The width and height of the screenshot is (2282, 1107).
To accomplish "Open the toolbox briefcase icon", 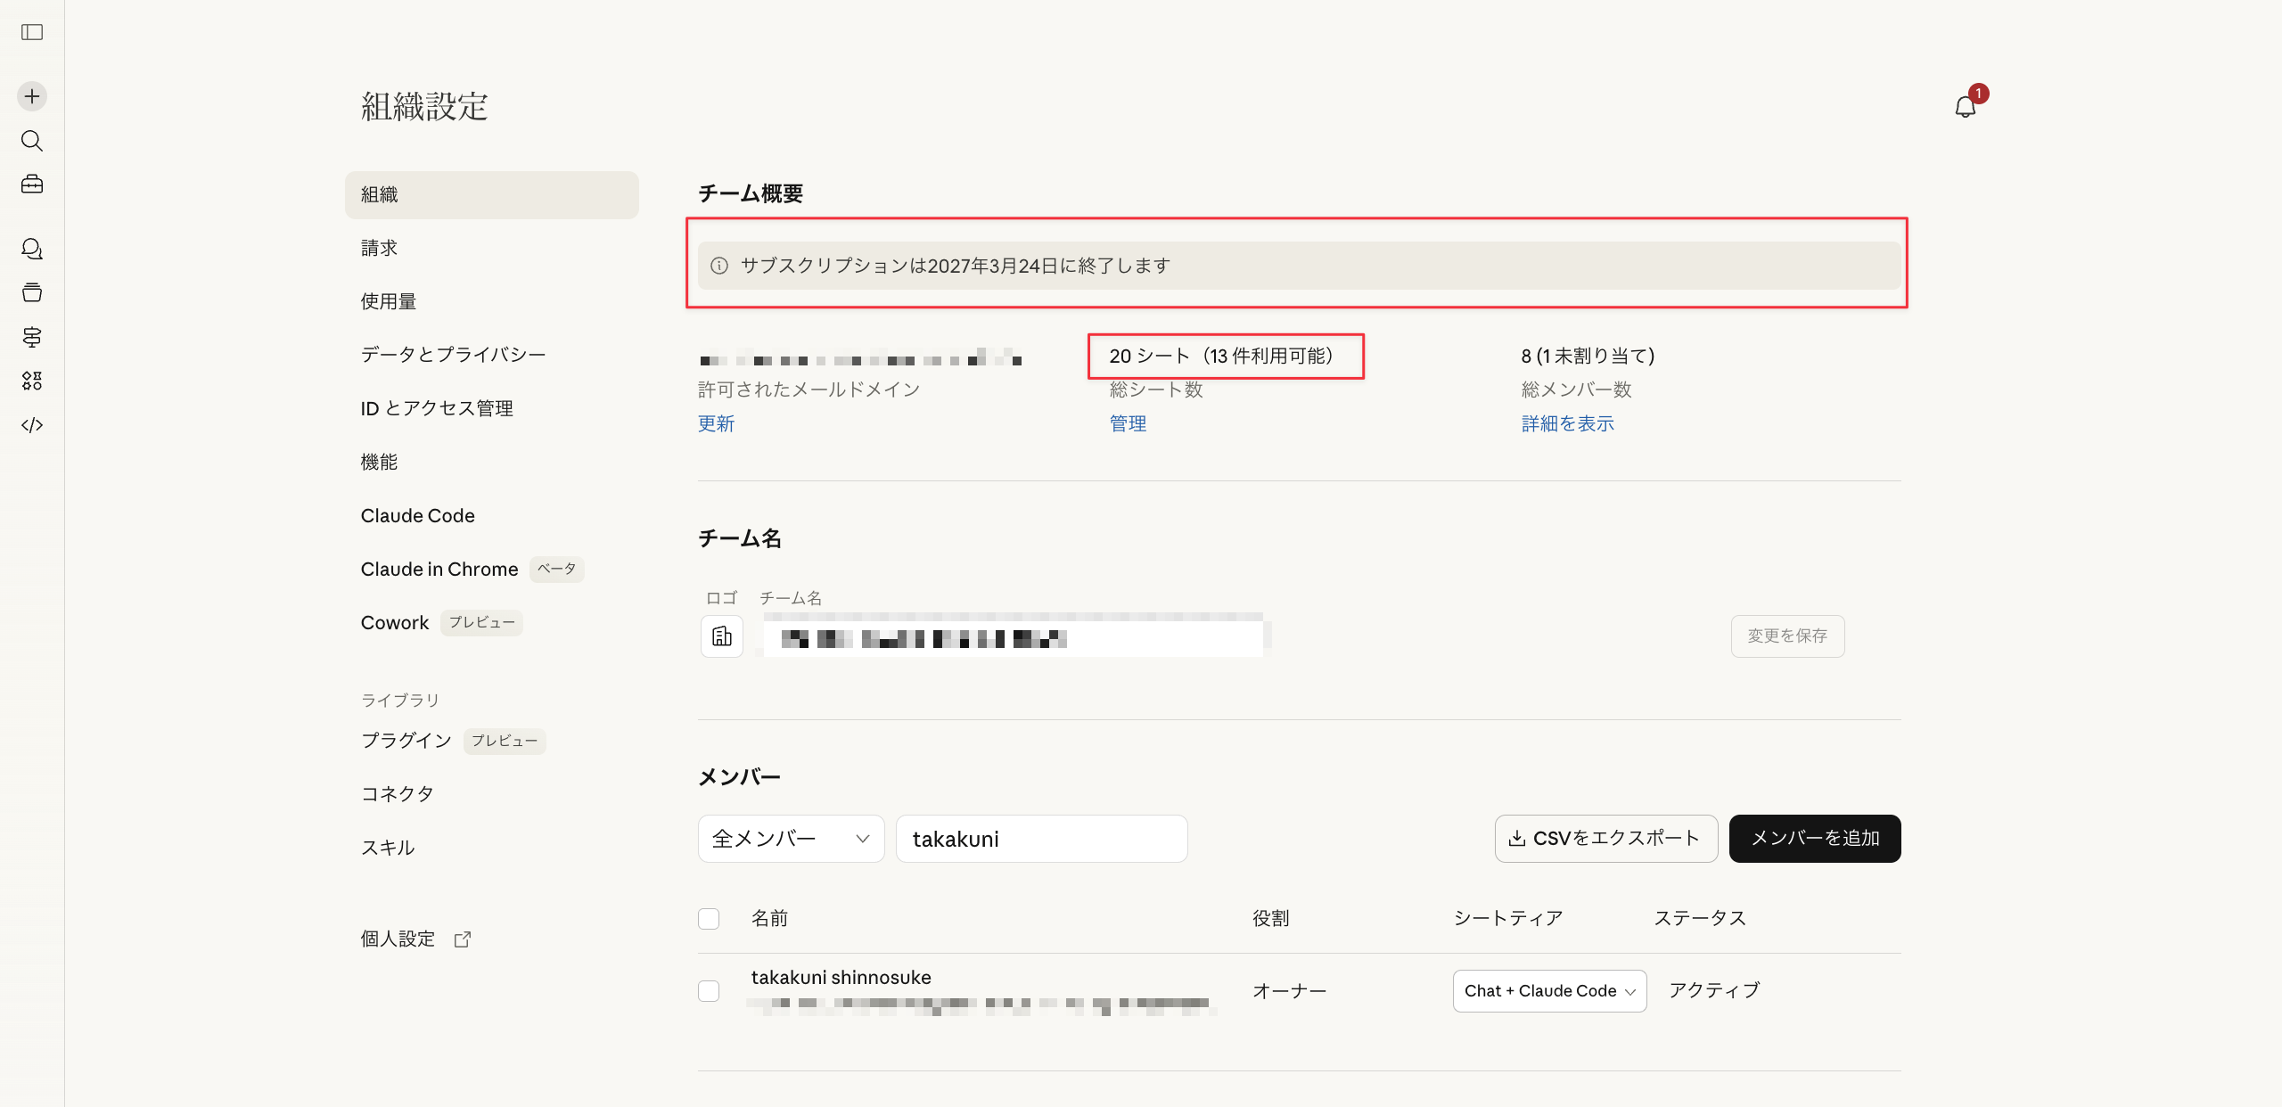I will (x=32, y=184).
